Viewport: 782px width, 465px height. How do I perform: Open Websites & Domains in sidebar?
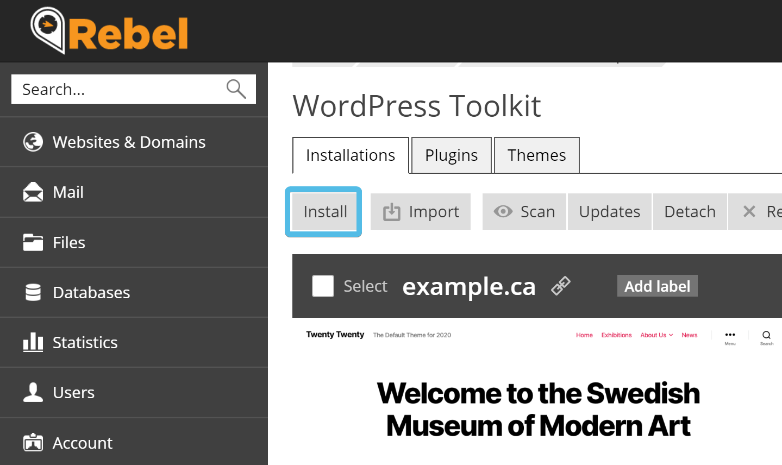pos(134,142)
